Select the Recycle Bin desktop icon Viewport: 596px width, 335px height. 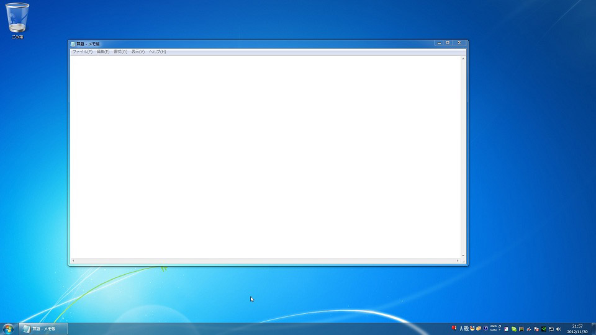pyautogui.click(x=17, y=20)
